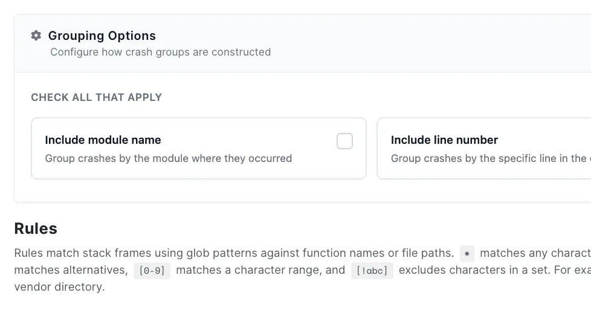Select the Include module name card
This screenshot has height=310, width=591.
pyautogui.click(x=199, y=148)
